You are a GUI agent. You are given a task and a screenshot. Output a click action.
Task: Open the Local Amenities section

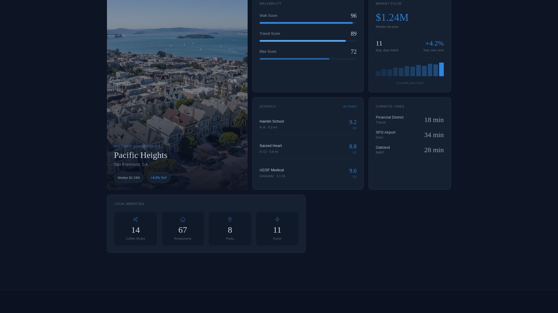tap(129, 204)
